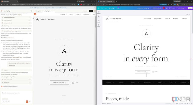The image size is (193, 105).
Task: Click the black Share button in Claude Design
Action: pos(91,11)
